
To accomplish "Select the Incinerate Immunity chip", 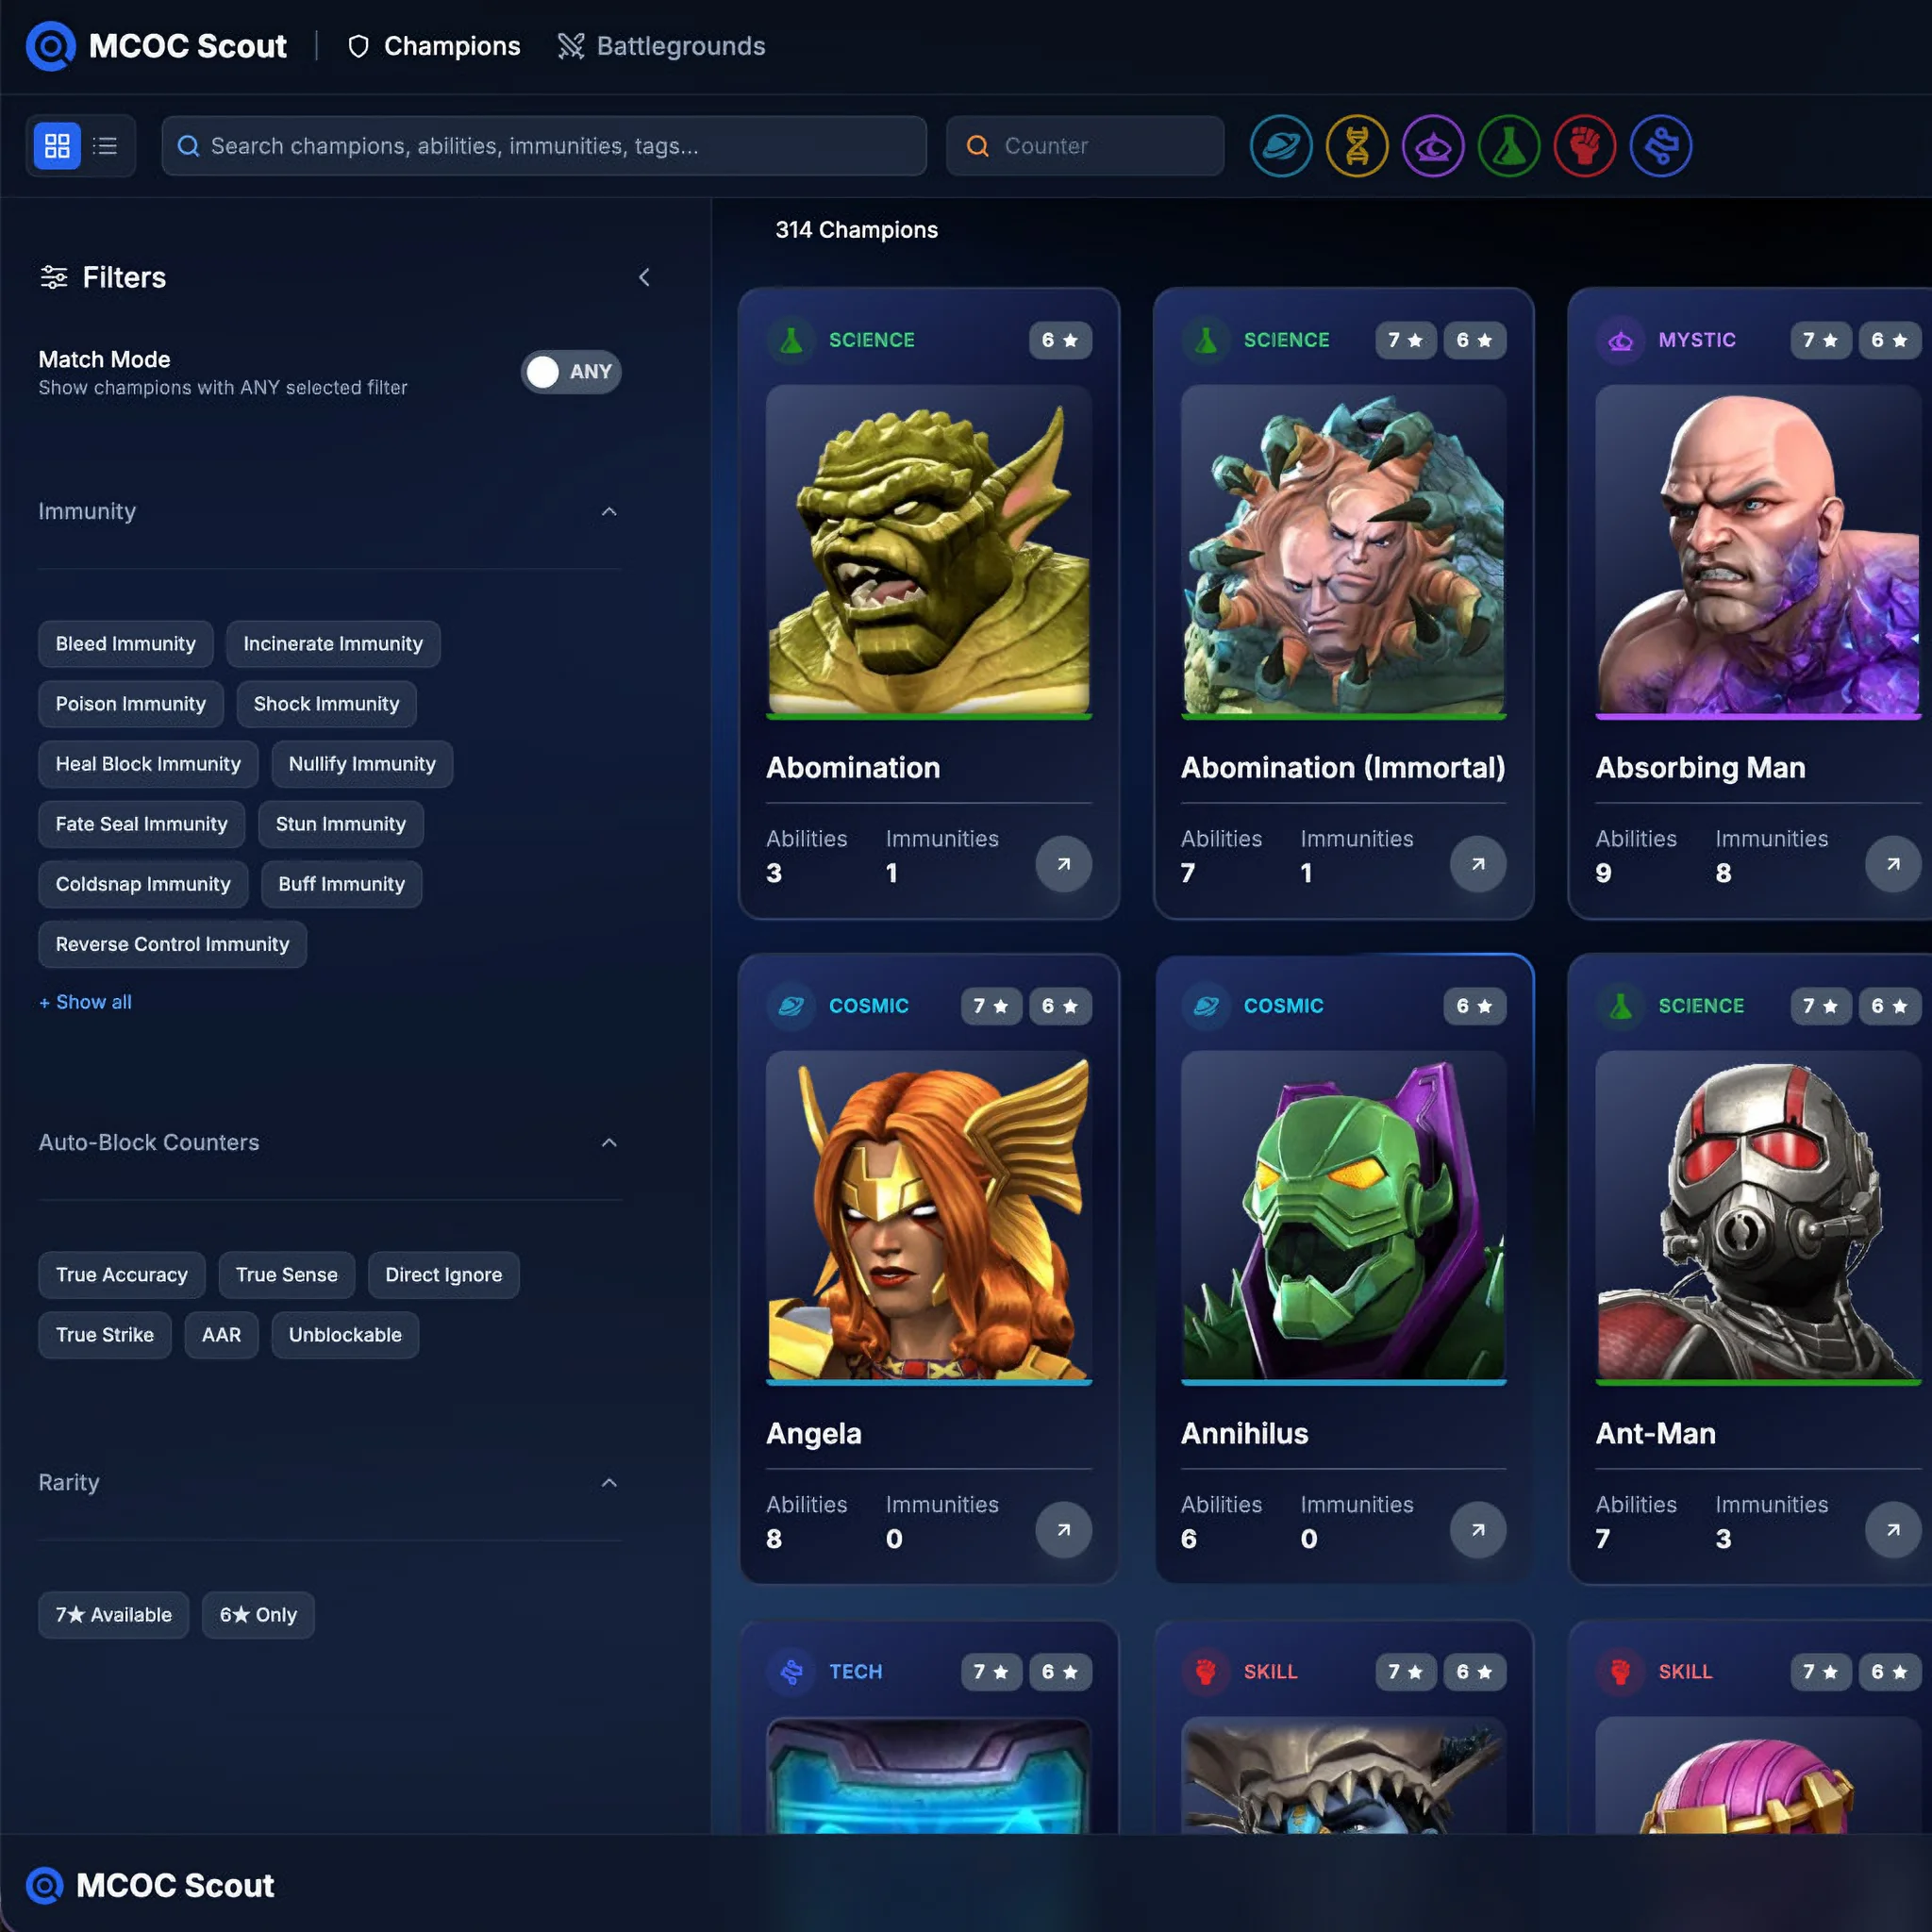I will tap(333, 644).
